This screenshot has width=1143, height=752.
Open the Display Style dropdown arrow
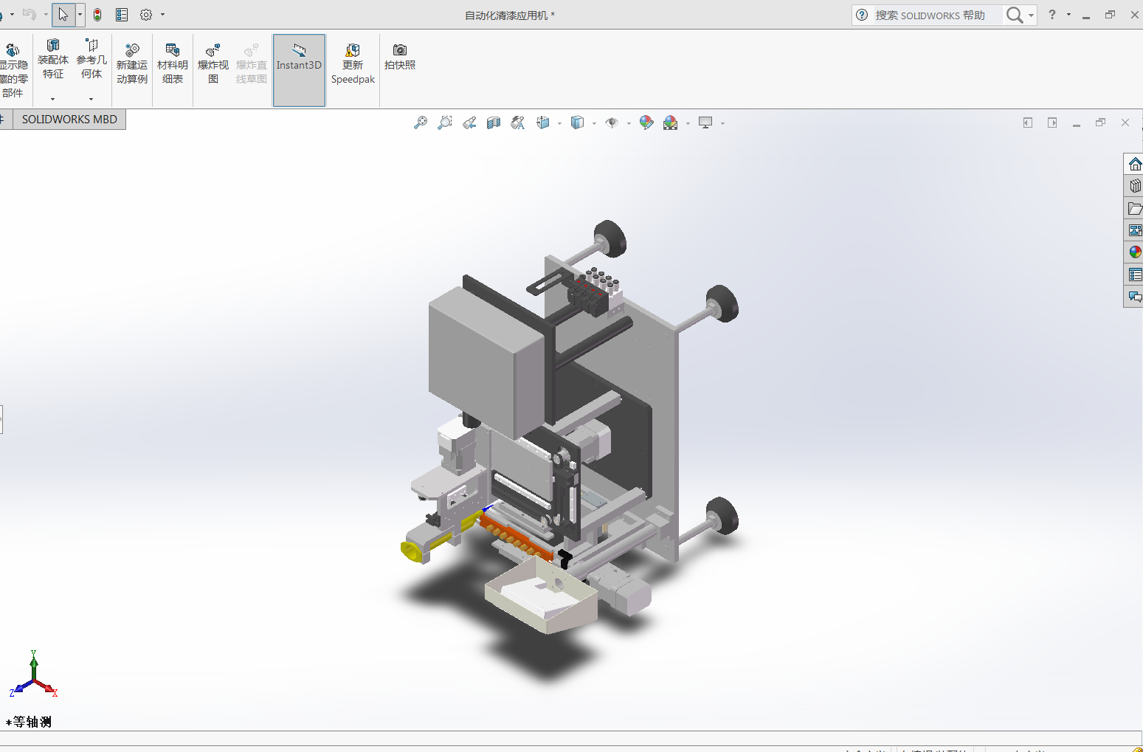pos(594,124)
